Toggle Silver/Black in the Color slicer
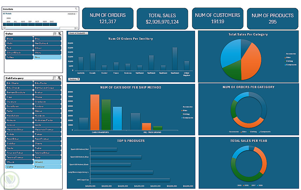The height and width of the screenshot is (190, 301). (19, 52)
